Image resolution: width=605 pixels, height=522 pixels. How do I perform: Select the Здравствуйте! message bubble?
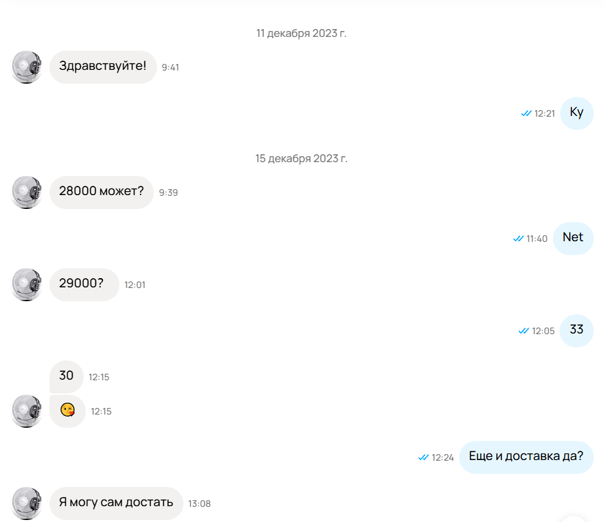103,67
